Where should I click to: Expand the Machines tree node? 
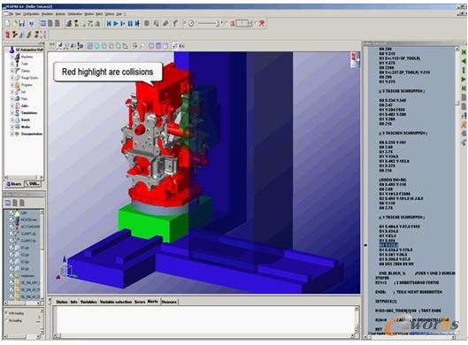tap(12, 57)
